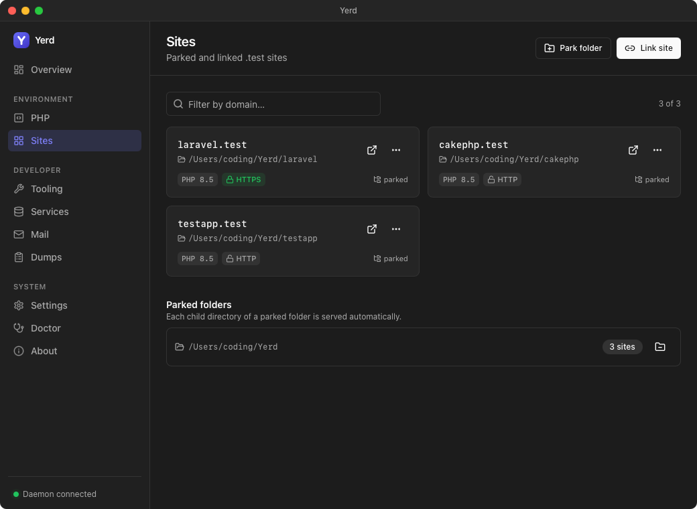The width and height of the screenshot is (697, 509).
Task: Click the PHP 8.5 badge on laravel.test
Action: (x=197, y=179)
